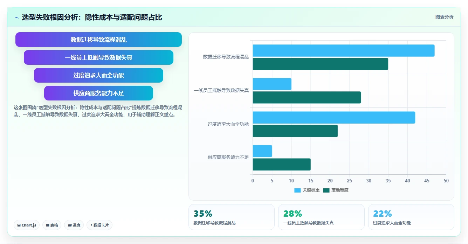Screen dimensions: 468x244
Task: Click the chart axis label 数据迁移导致流程混乱
Action: click(x=226, y=57)
